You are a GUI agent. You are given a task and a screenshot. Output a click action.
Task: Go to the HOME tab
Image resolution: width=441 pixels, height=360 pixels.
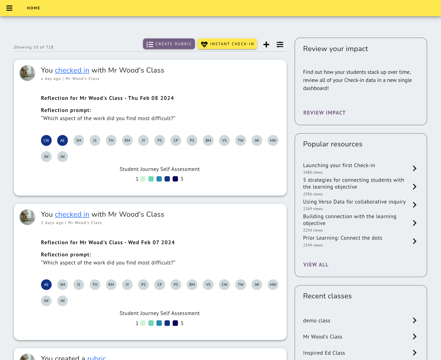coord(34,8)
